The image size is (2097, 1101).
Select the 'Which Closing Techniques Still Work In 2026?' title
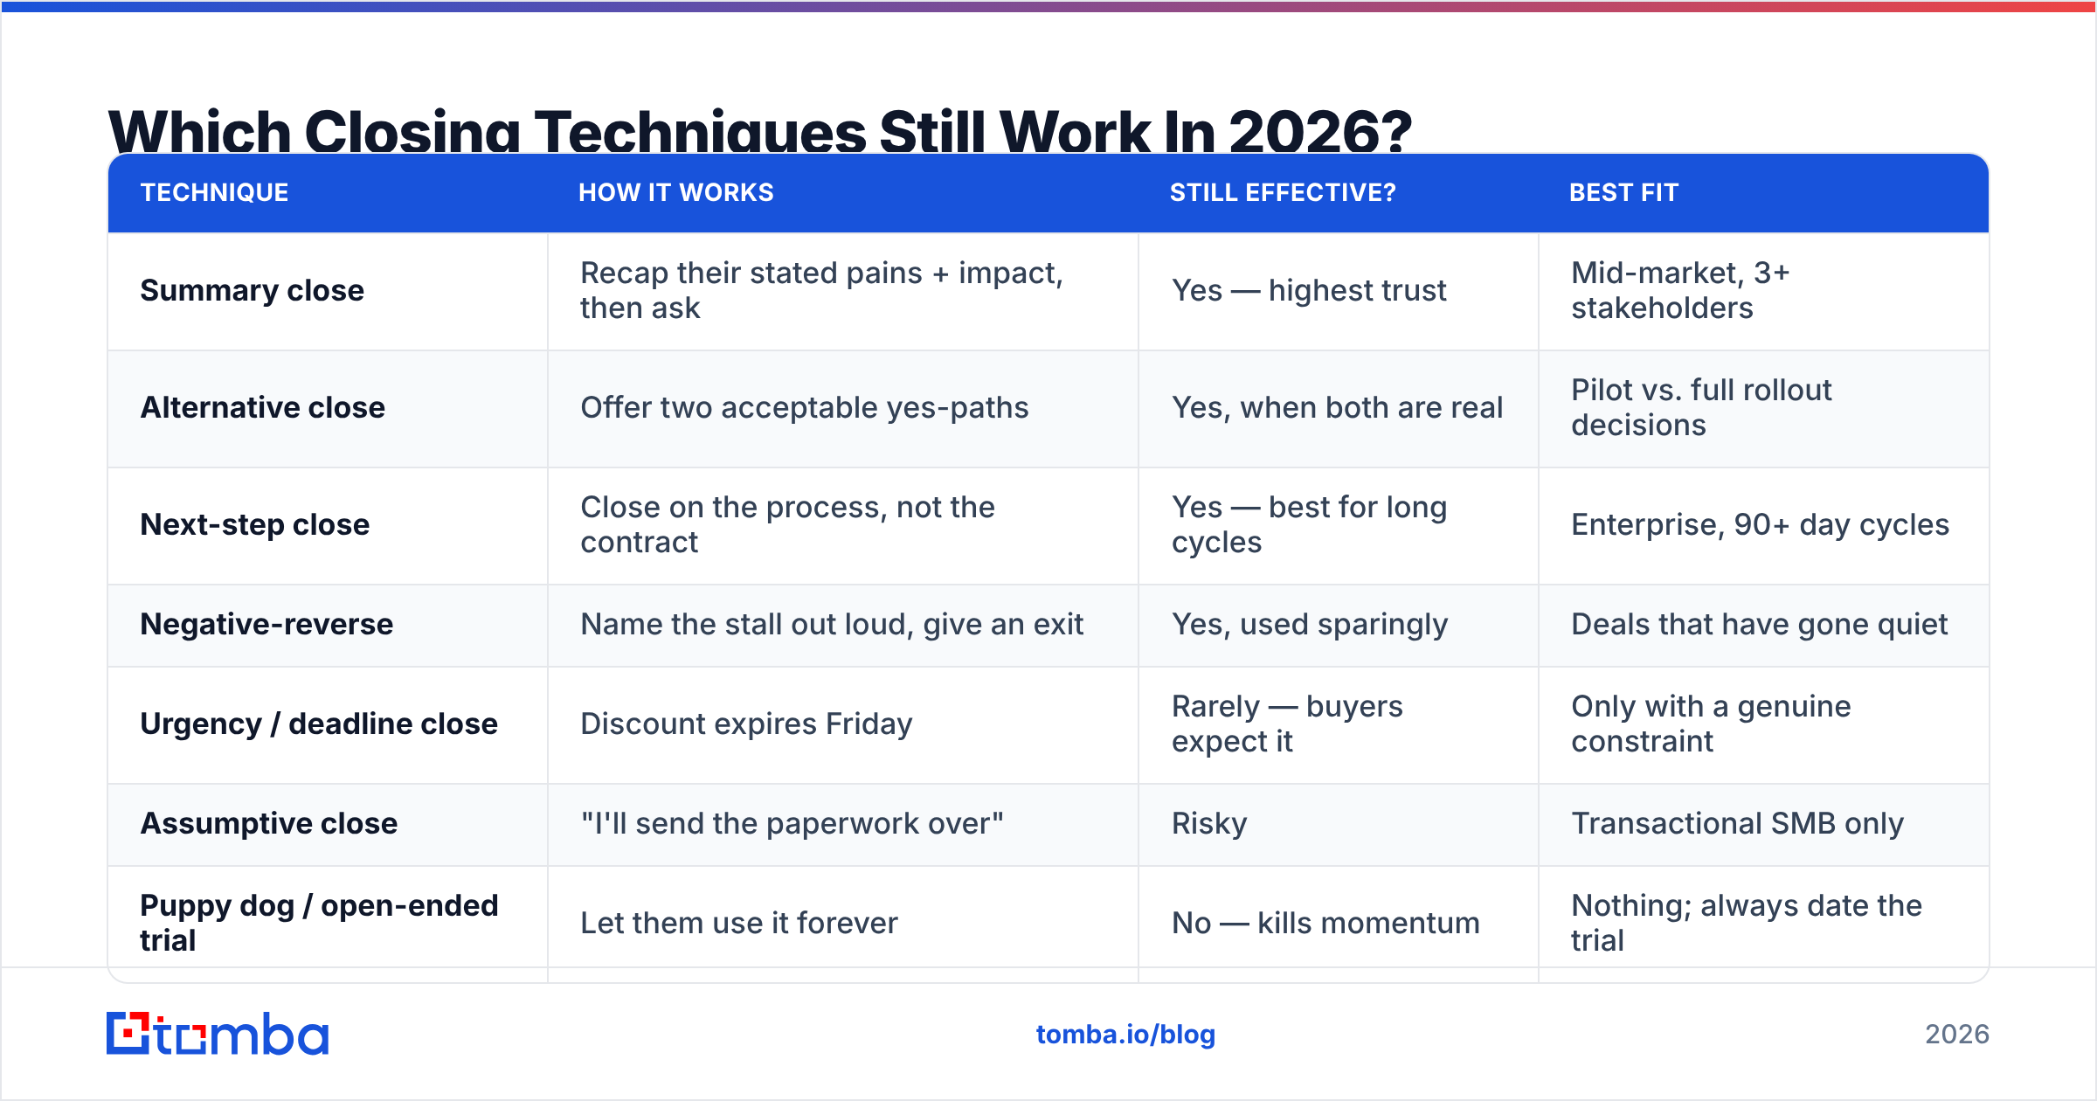[759, 131]
